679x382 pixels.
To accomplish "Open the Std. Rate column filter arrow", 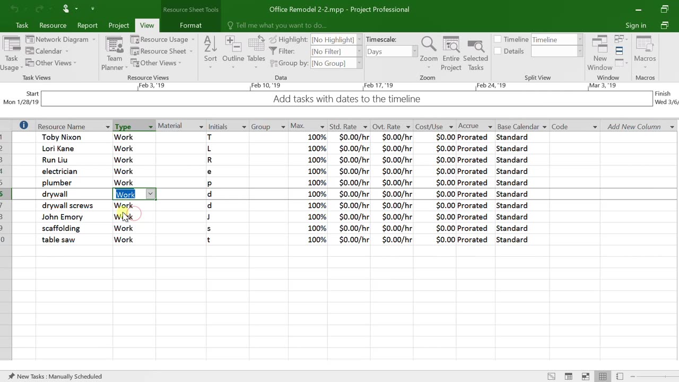I will 365,127.
